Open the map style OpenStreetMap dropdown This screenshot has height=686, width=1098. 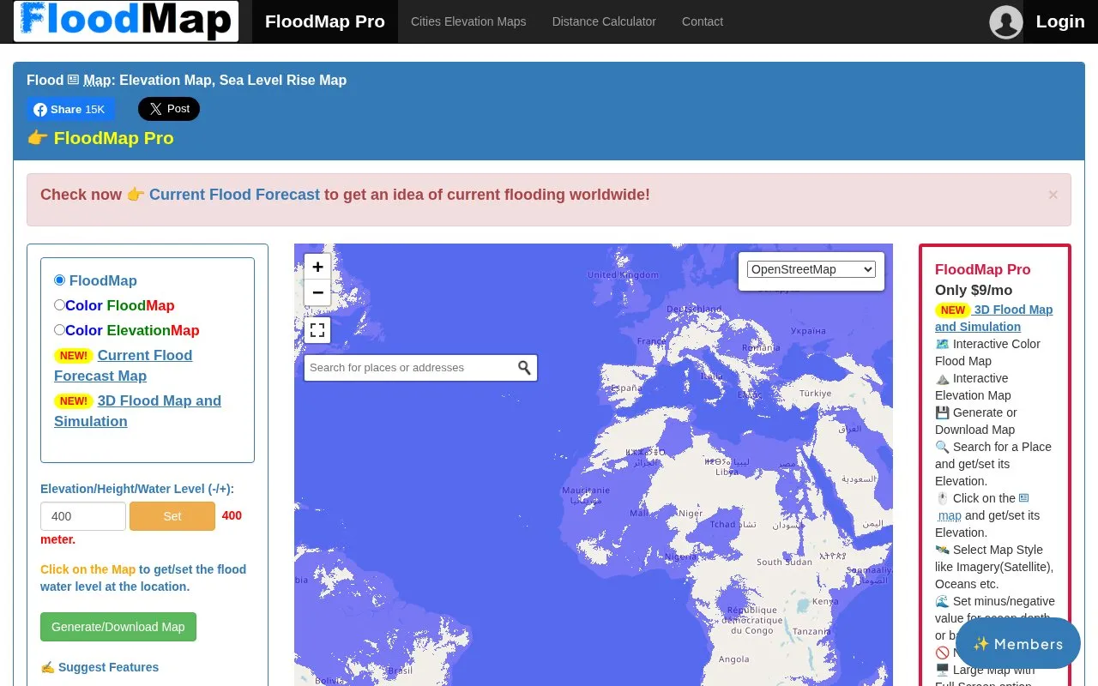coord(811,269)
